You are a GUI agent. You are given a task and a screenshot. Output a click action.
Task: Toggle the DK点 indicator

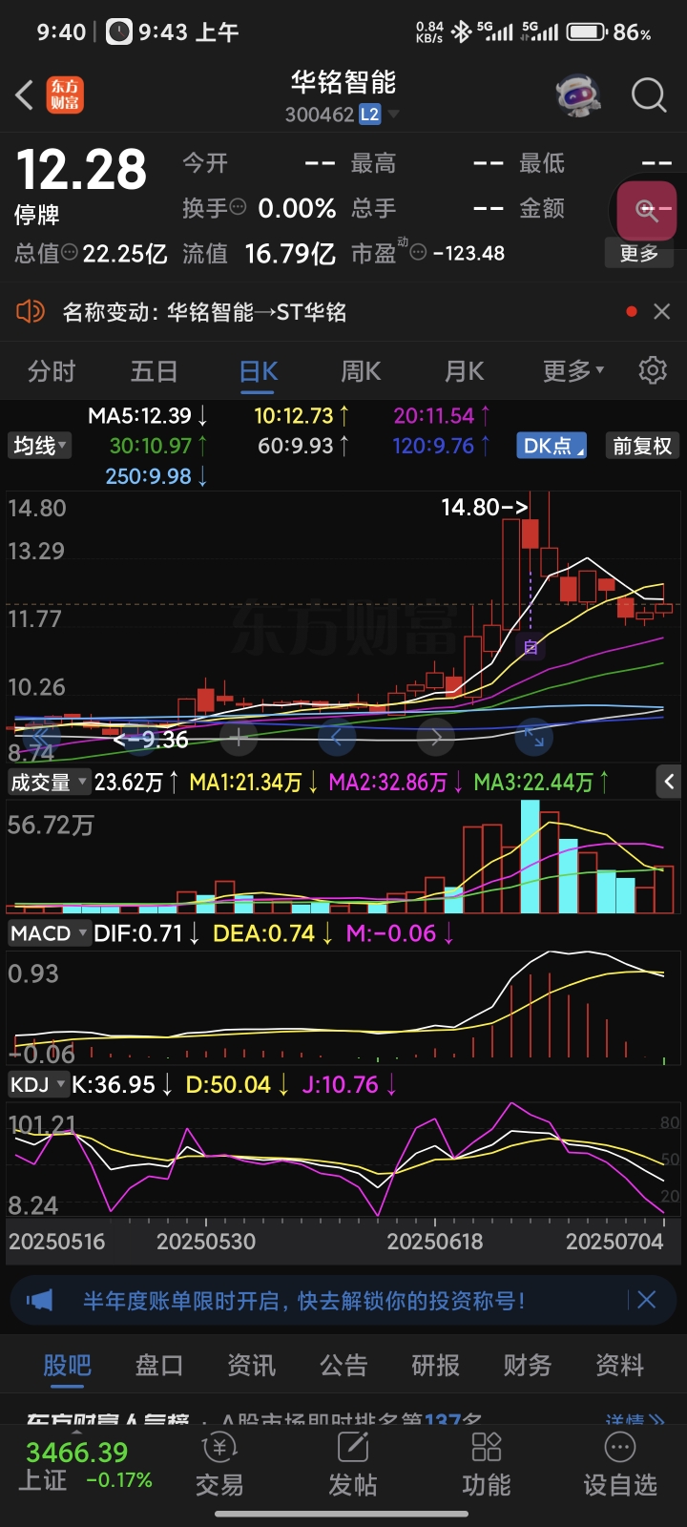[x=552, y=446]
